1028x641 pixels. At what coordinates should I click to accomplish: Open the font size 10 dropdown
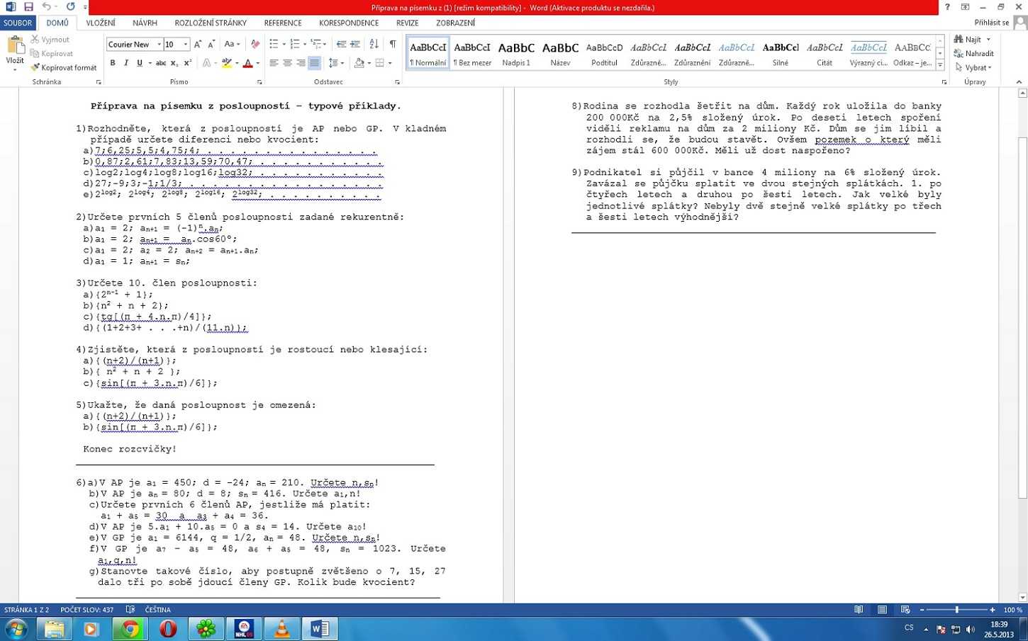(186, 44)
